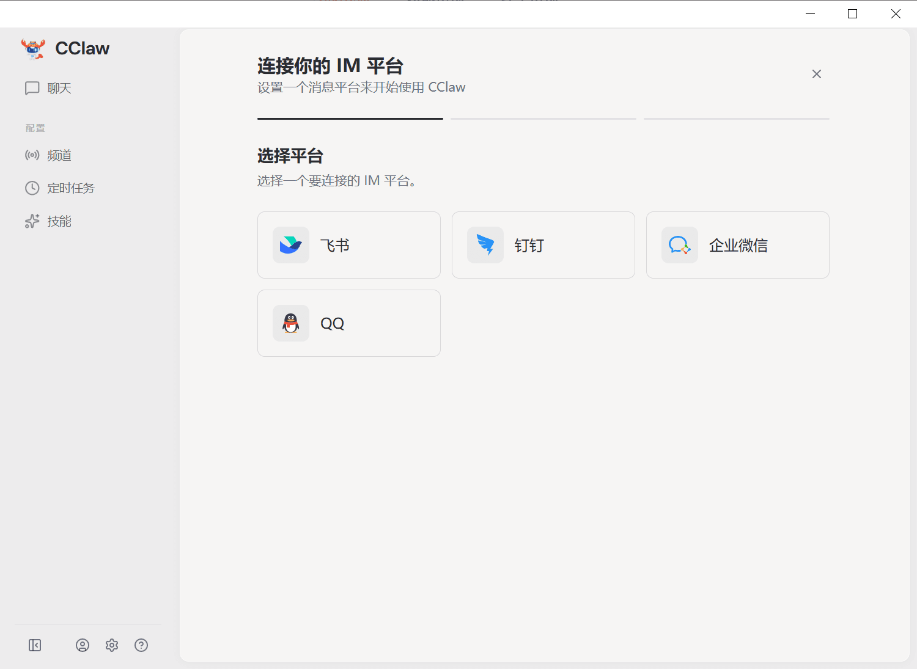Open the user account icon
The height and width of the screenshot is (669, 917).
click(x=83, y=645)
